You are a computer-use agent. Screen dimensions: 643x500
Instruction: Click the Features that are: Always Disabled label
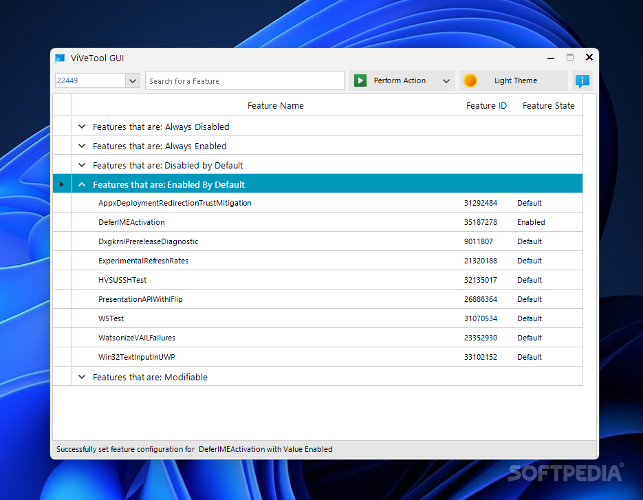click(x=161, y=127)
